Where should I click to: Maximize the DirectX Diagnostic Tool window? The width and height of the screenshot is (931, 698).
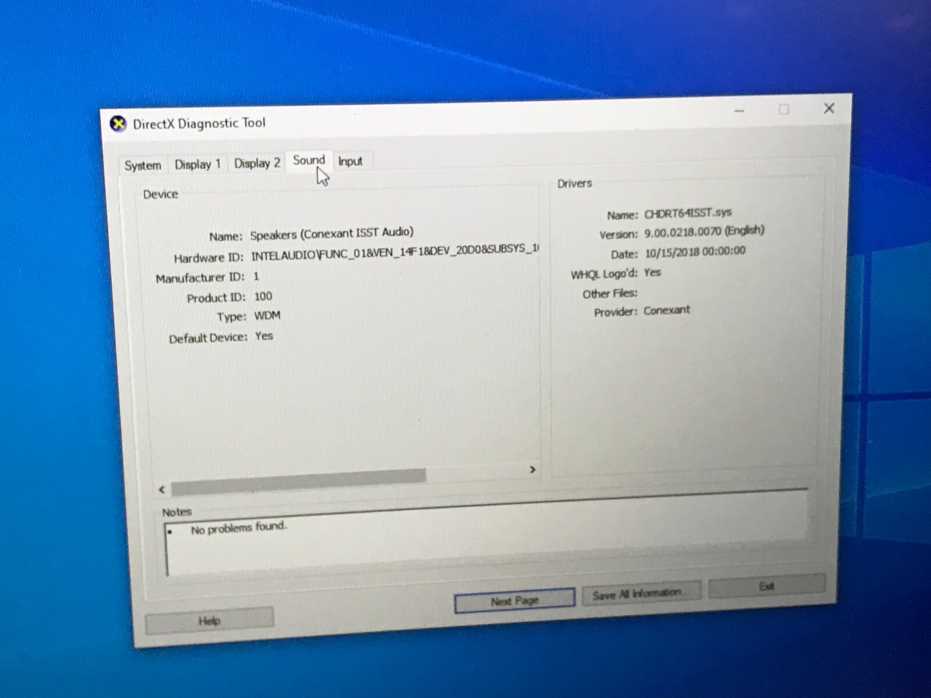point(784,109)
